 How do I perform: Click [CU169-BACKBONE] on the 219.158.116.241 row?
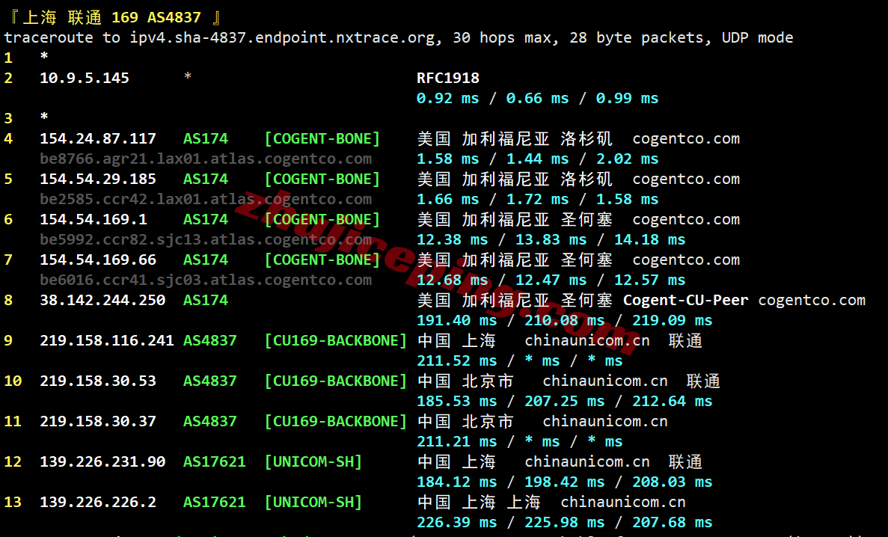click(336, 340)
